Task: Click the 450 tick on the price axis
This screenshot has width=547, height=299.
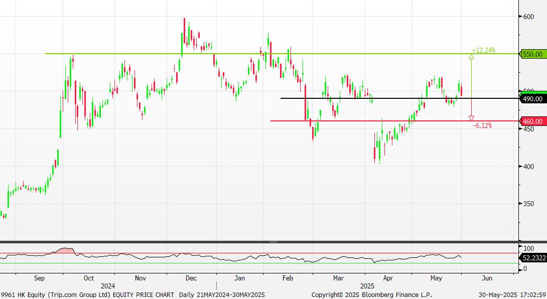Action: pyautogui.click(x=528, y=129)
